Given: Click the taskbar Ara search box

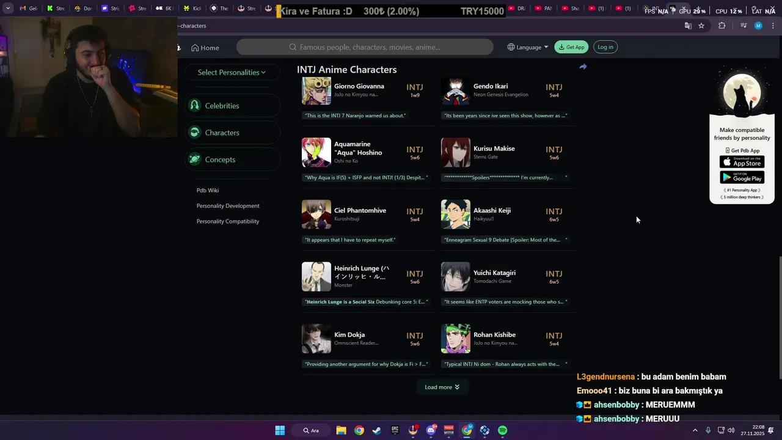Looking at the screenshot, I should pos(312,430).
